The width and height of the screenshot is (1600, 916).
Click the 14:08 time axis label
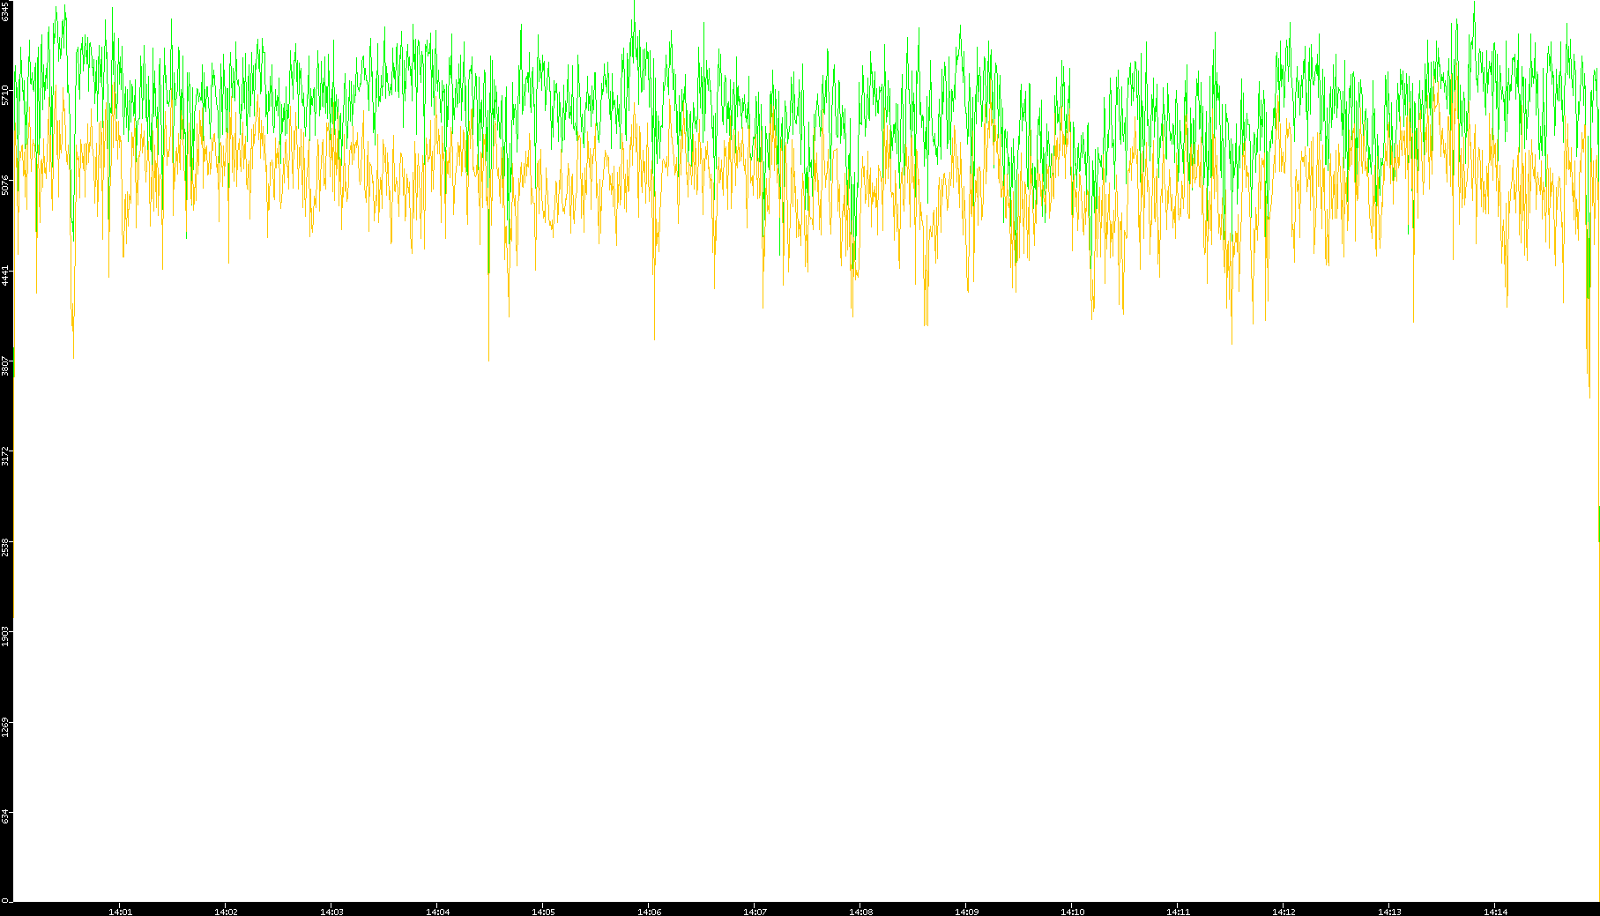[860, 912]
